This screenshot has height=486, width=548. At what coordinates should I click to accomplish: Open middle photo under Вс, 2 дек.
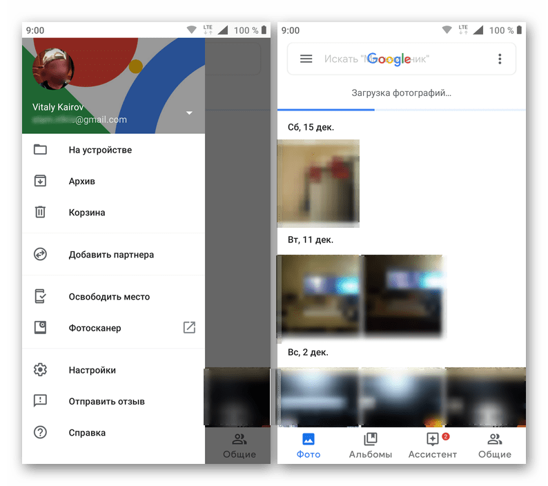tap(402, 397)
